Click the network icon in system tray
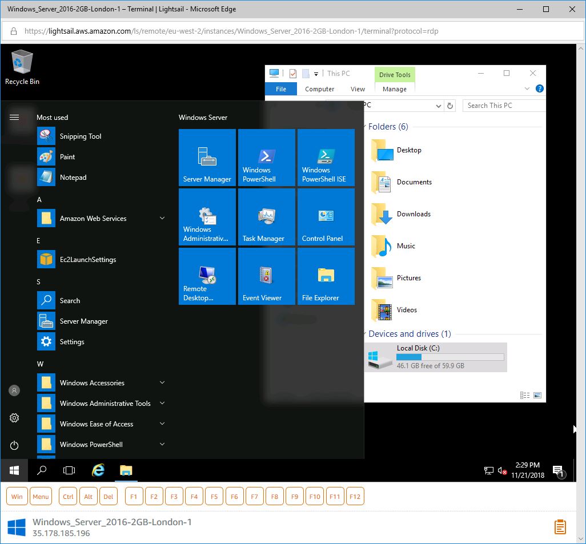The width and height of the screenshot is (586, 544). tap(489, 470)
